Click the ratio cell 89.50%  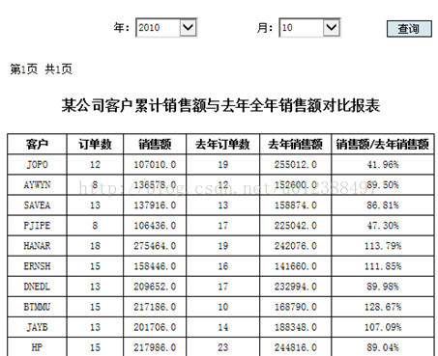pos(383,185)
